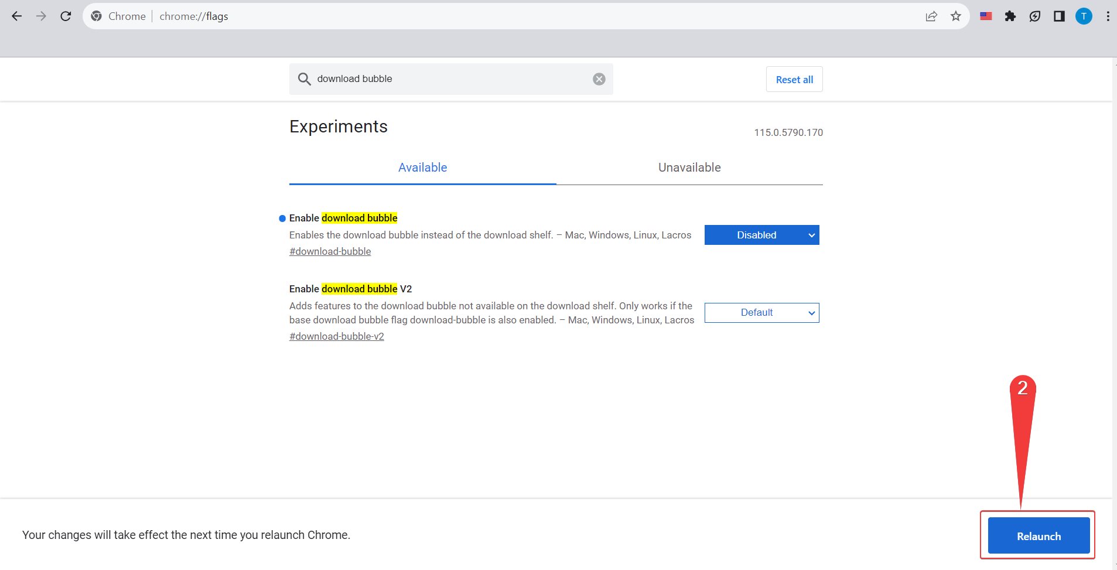Viewport: 1117px width, 570px height.
Task: Click the Chrome logo in the address bar
Action: pos(97,16)
